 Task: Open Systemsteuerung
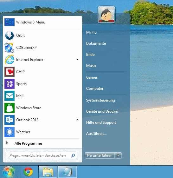tap(100, 100)
